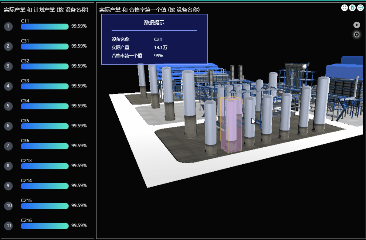Click the export file icon
Screen dimensions: 366x240
point(353,8)
